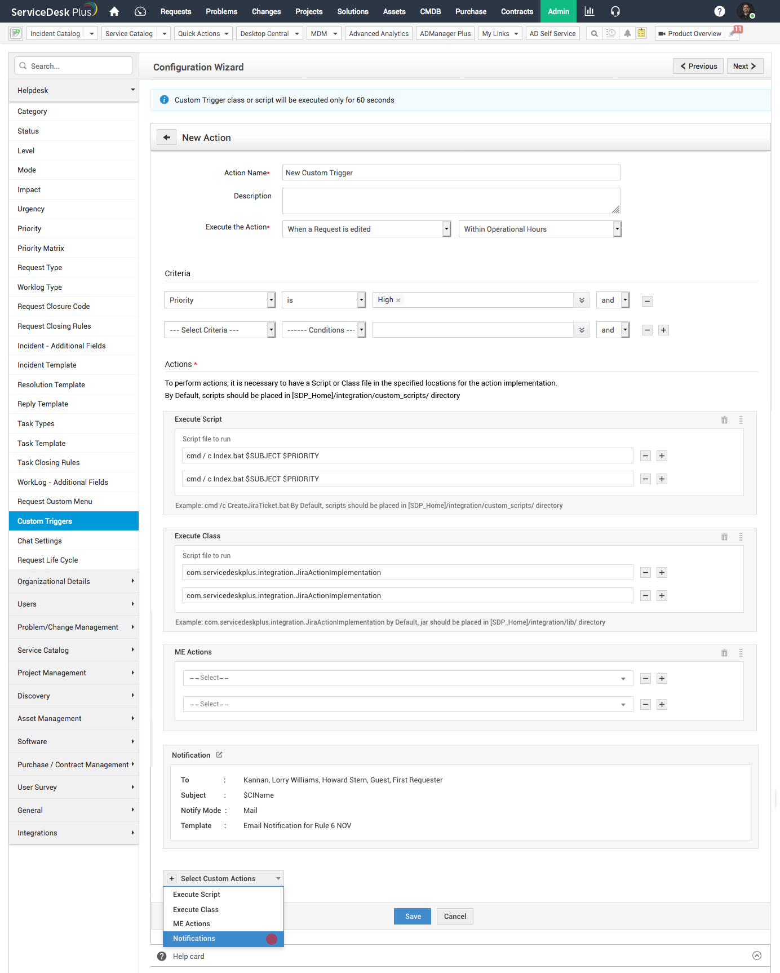Open Request Life Cycle in sidebar
780x973 pixels.
click(74, 560)
